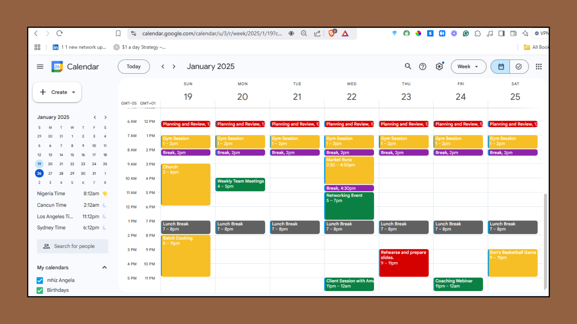
Task: Collapse the My calendars section
Action: click(105, 267)
